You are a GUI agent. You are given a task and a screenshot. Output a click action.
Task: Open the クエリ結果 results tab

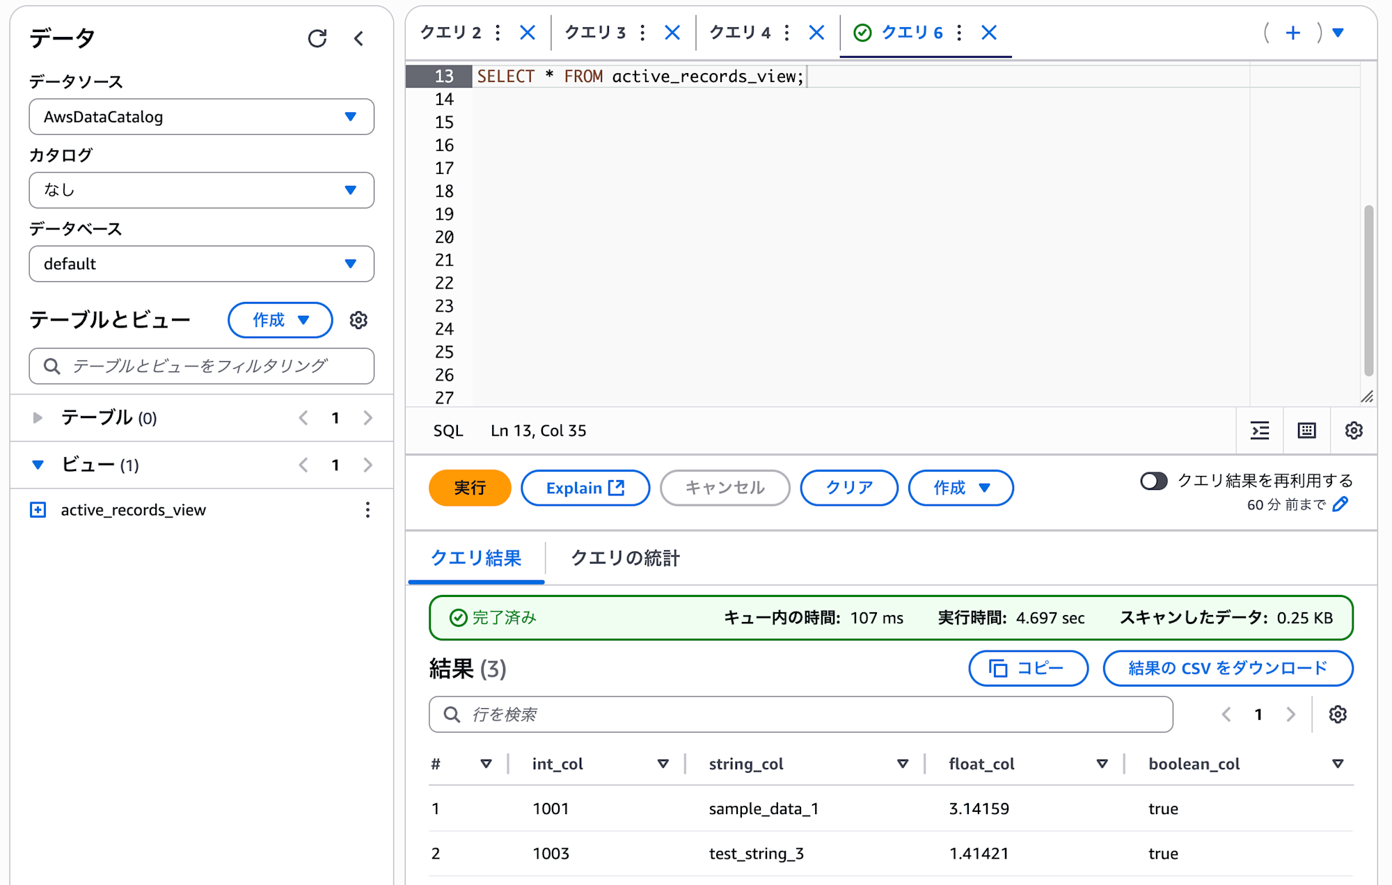click(x=476, y=558)
